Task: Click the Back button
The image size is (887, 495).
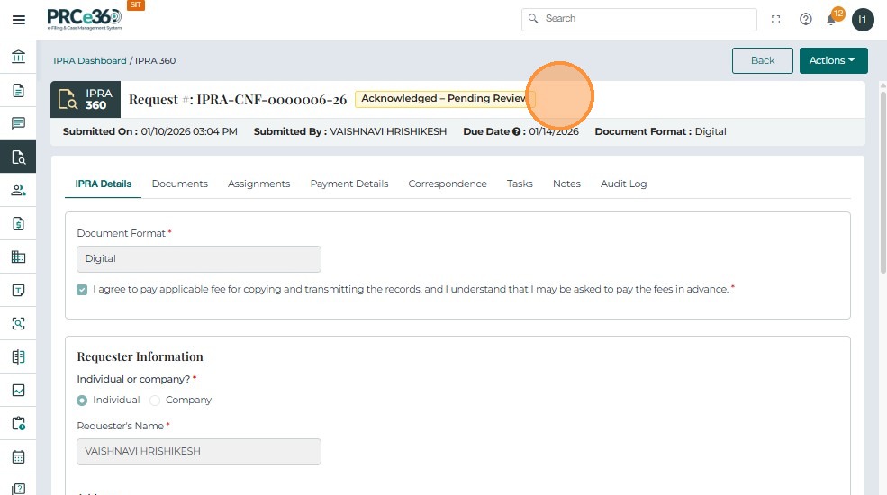Action: 763,60
